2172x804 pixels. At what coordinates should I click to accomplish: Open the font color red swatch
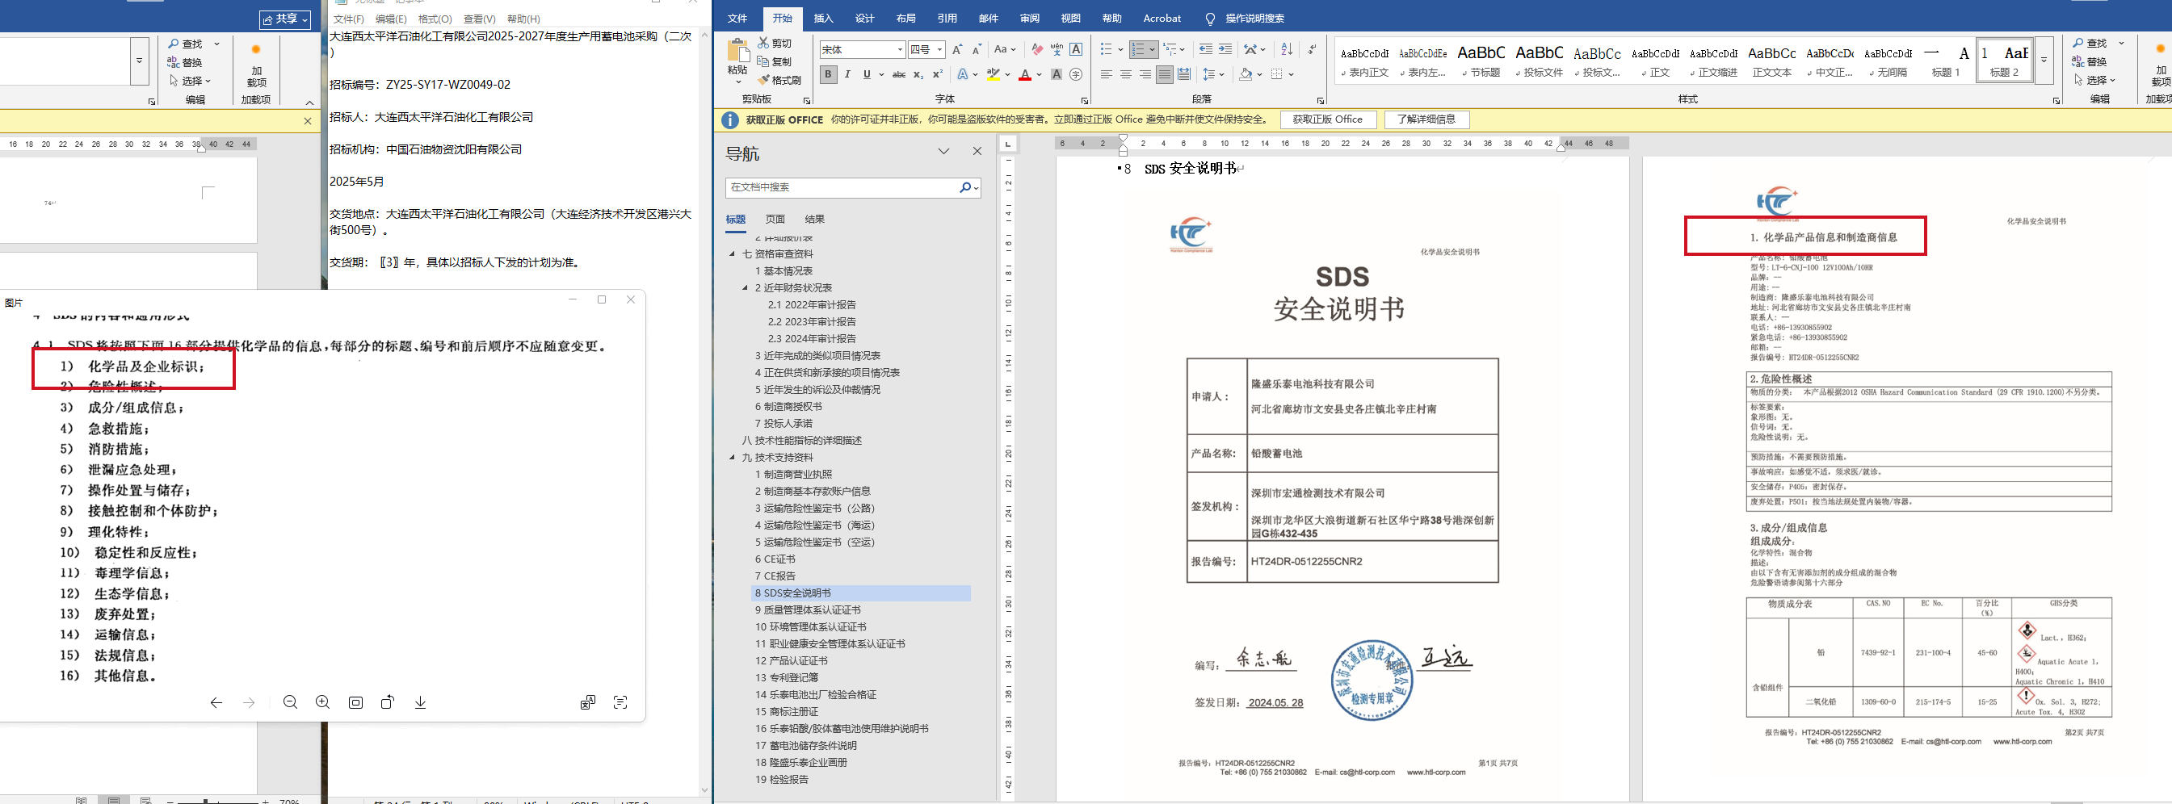click(x=1024, y=74)
